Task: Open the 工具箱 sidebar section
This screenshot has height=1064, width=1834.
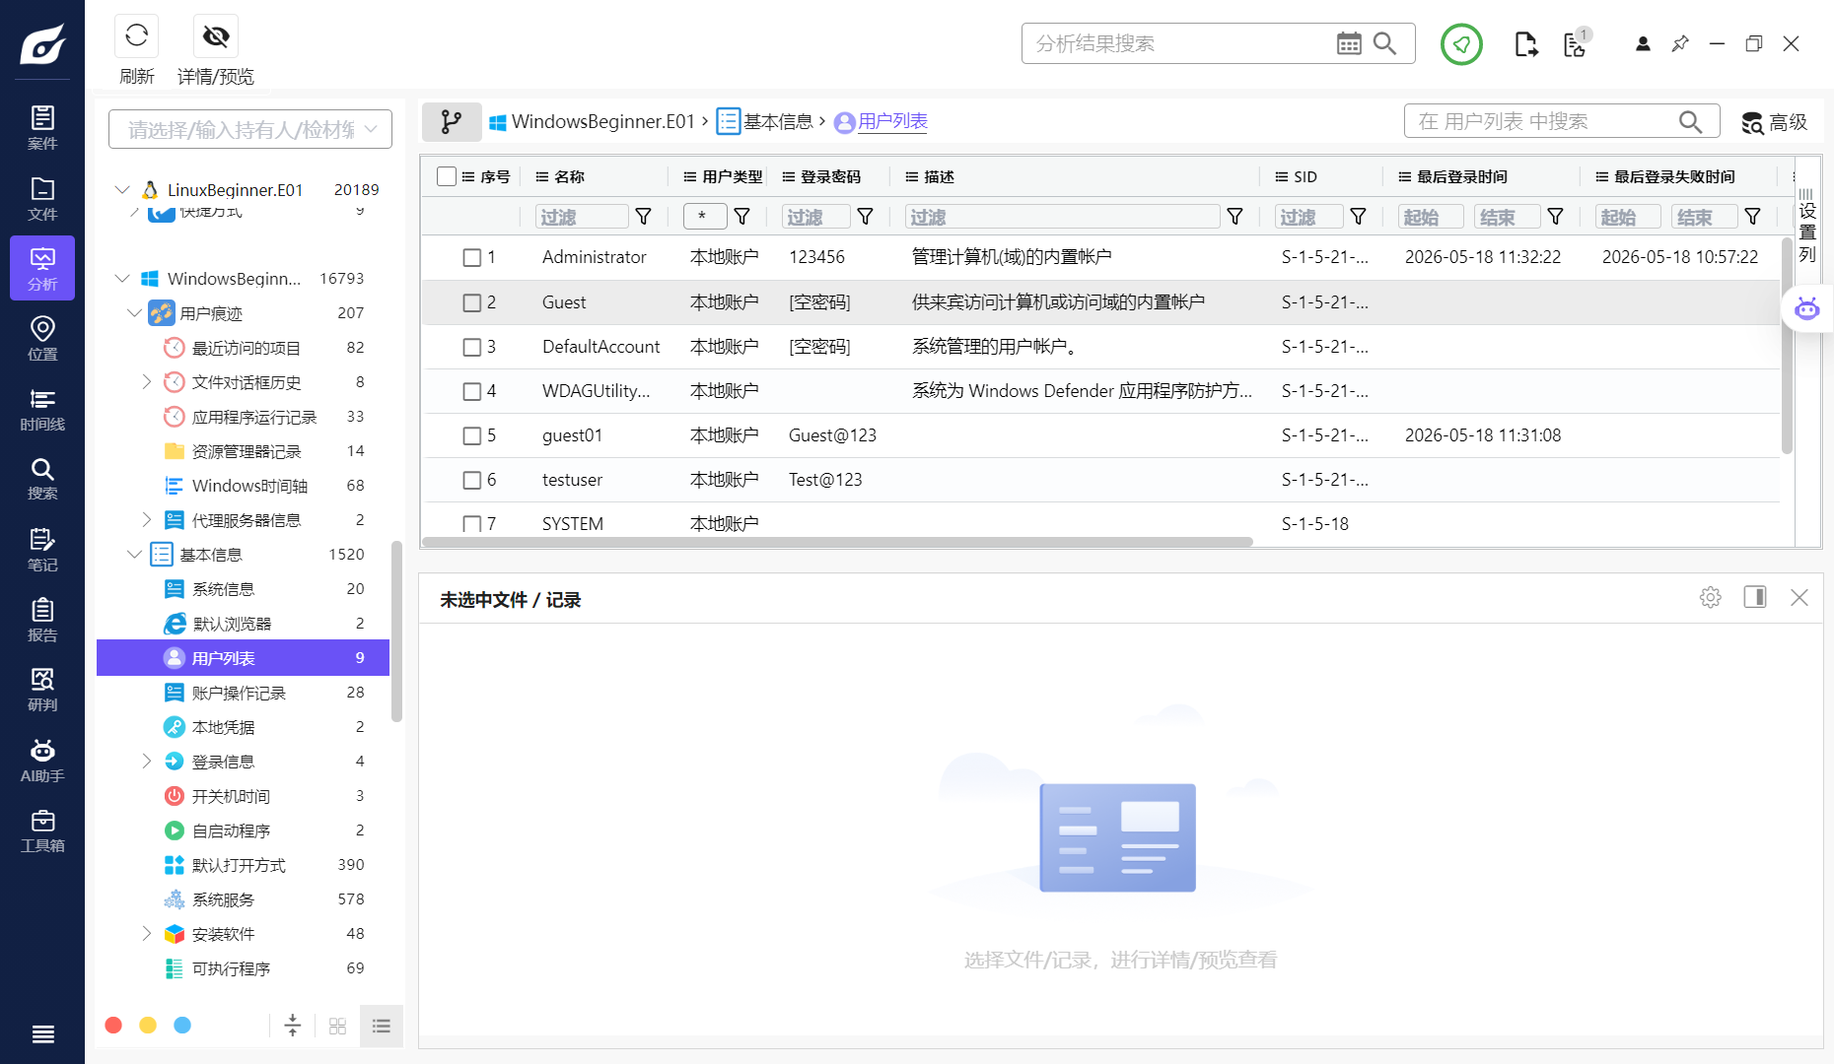Action: 42,831
